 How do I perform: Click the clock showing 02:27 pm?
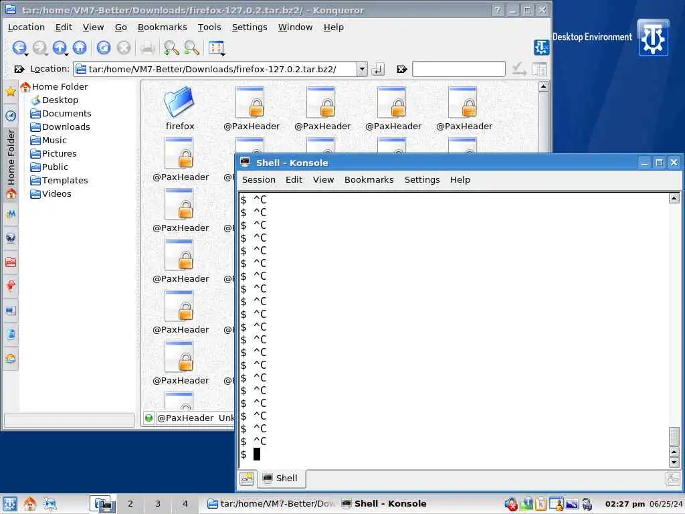pos(625,504)
